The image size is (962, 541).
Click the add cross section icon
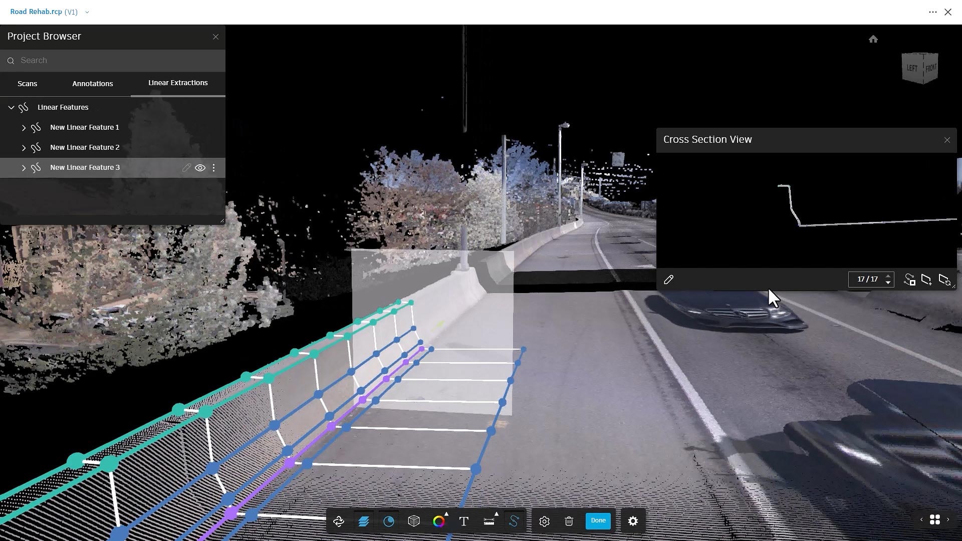click(x=926, y=280)
